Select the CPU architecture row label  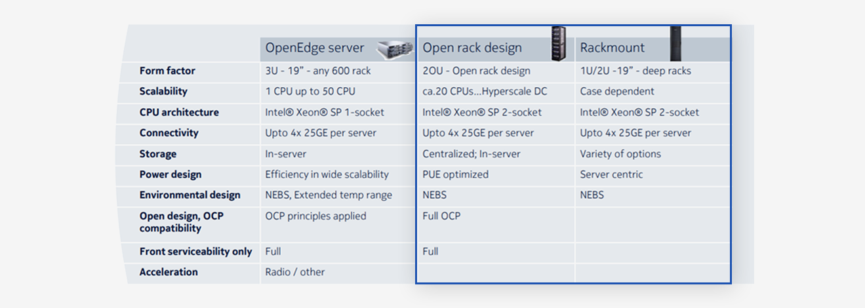[x=179, y=113]
